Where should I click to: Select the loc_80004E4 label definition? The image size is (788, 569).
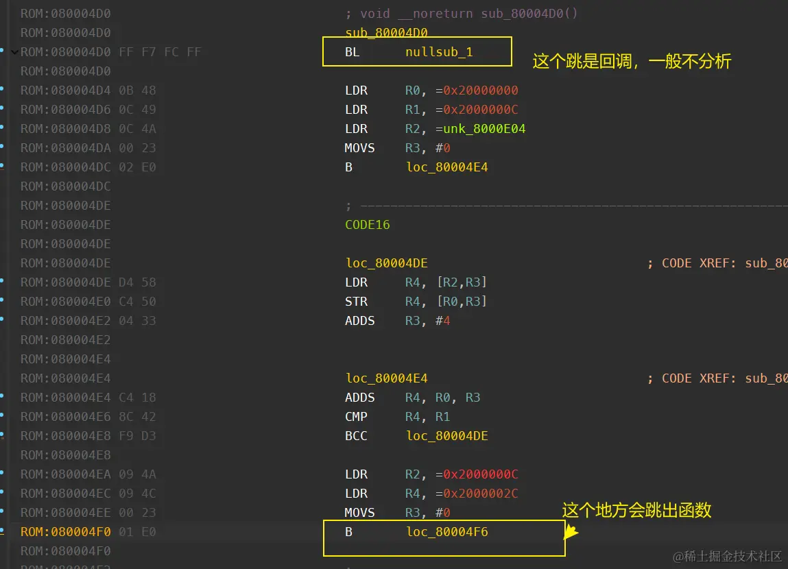click(x=387, y=378)
